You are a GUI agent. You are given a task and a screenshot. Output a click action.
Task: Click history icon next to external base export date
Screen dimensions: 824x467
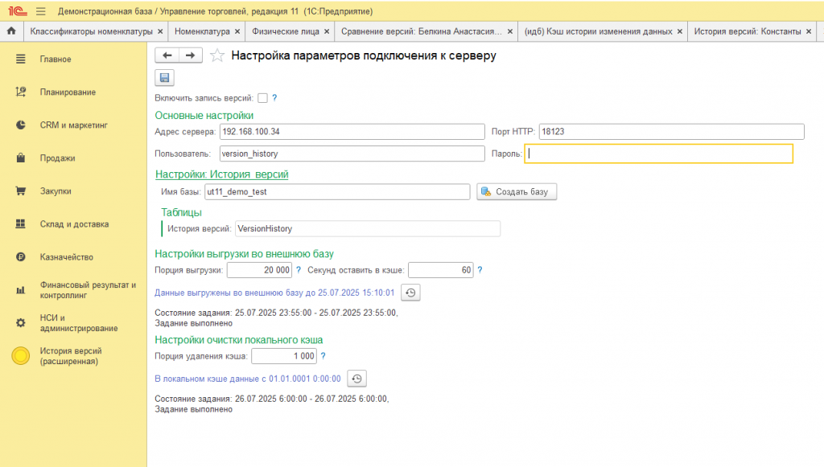[x=410, y=293]
